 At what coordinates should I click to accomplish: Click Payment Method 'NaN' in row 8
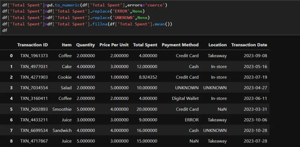(x=194, y=141)
